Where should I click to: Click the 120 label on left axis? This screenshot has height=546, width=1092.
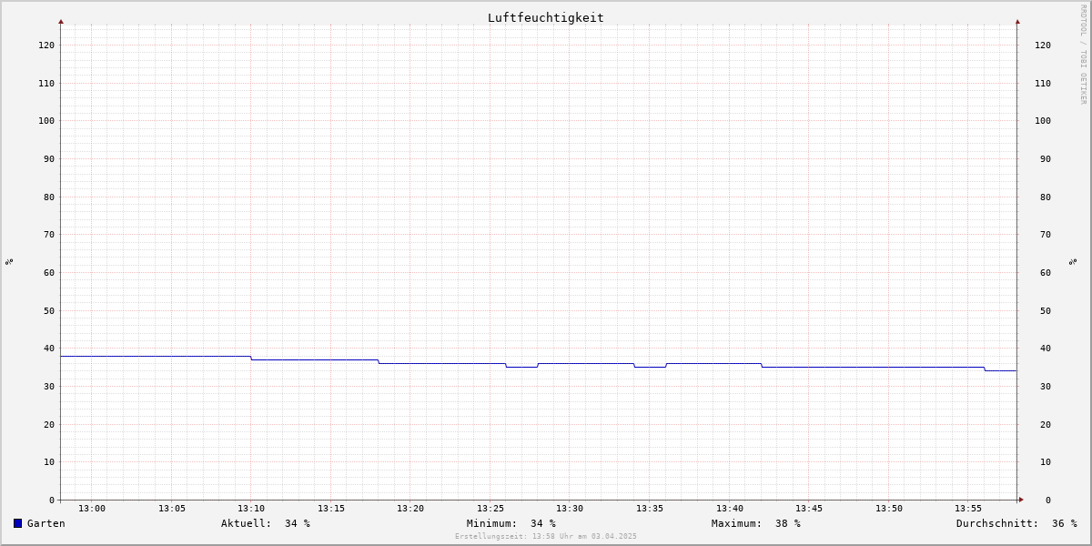click(x=46, y=45)
